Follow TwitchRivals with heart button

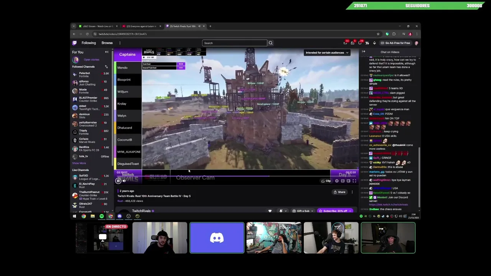(x=270, y=211)
